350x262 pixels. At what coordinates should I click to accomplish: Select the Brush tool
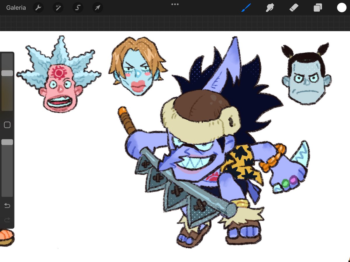(246, 8)
